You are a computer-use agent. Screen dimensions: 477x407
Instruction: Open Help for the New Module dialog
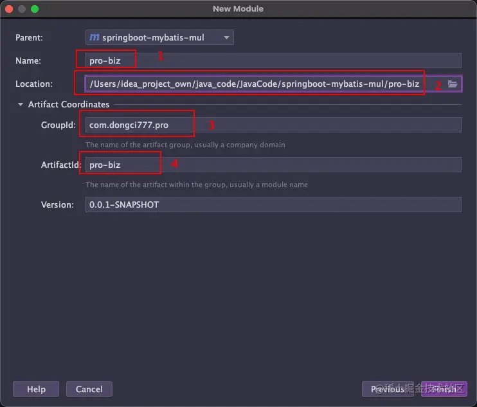coord(36,389)
